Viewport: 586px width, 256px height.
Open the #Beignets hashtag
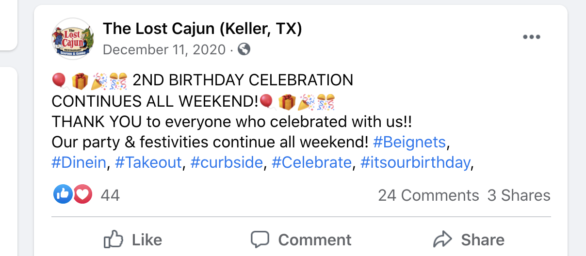pos(409,142)
